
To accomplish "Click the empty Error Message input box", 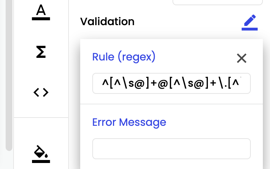I will click(x=171, y=149).
